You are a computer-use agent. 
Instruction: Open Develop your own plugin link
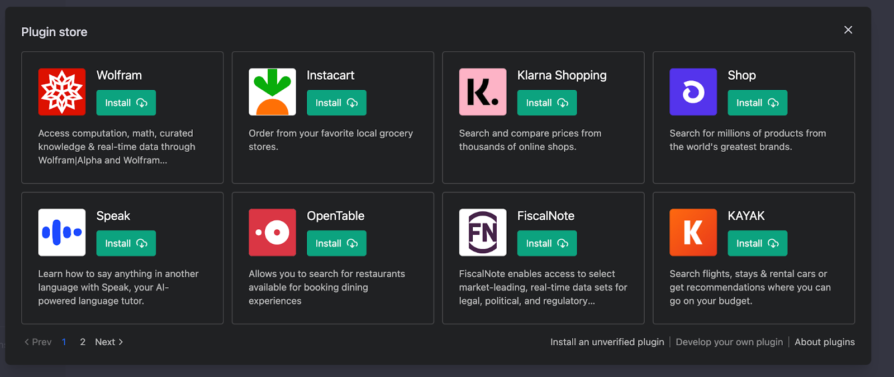click(x=729, y=342)
